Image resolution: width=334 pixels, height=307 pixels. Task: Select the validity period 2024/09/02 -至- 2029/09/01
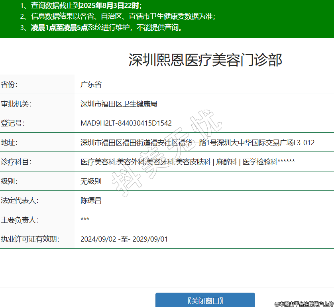[x=124, y=239]
